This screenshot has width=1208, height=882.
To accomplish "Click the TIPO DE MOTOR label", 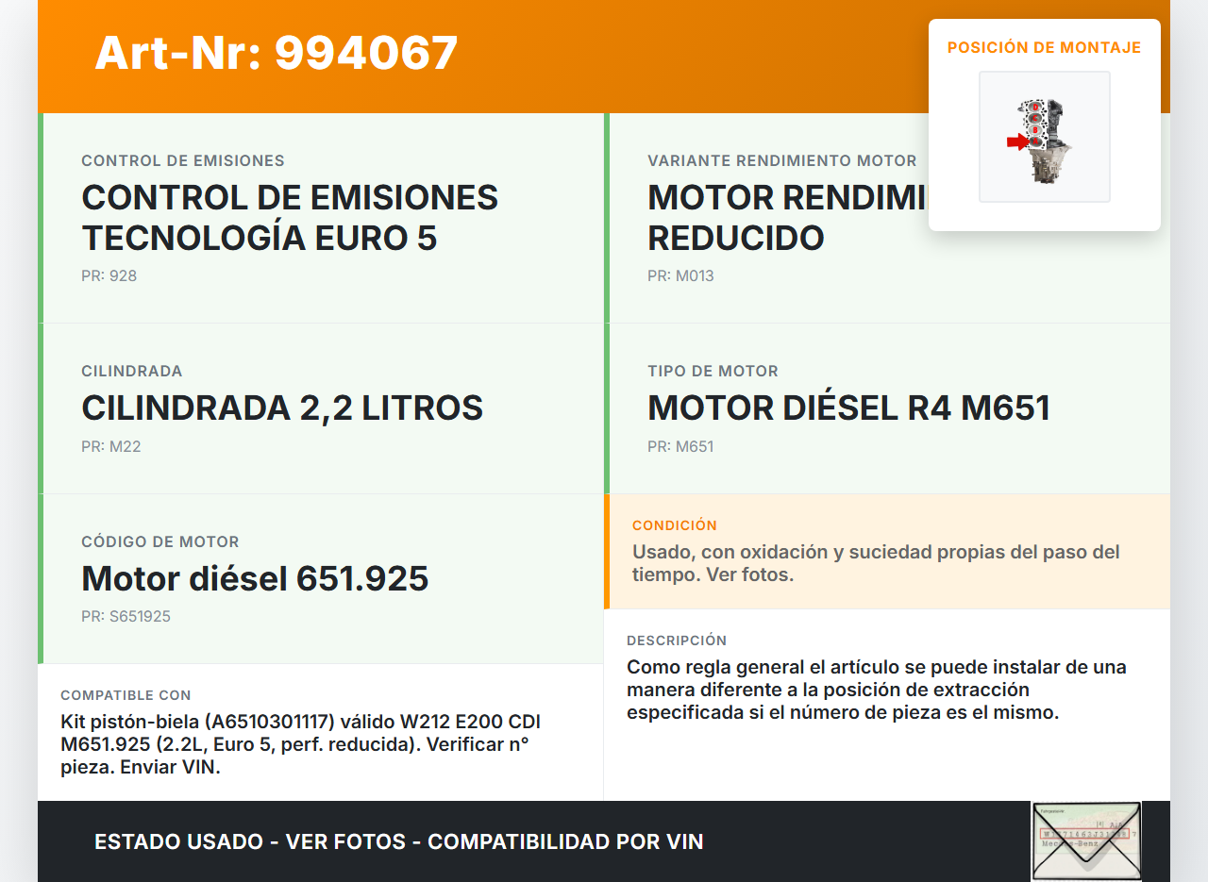I will (713, 372).
